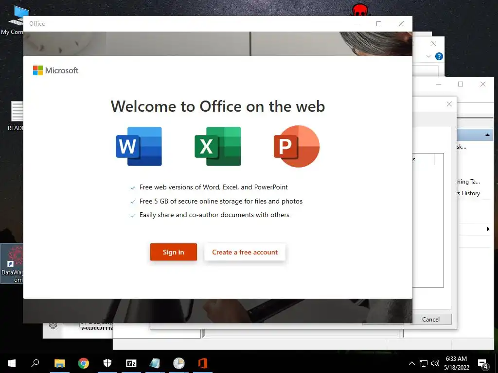Open Windows Security shield in taskbar
Image resolution: width=498 pixels, height=373 pixels.
pos(107,363)
